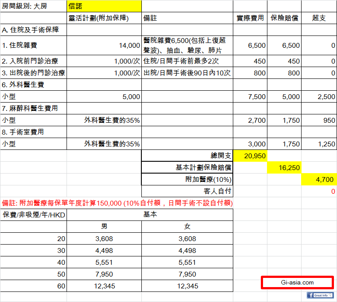Viewport: 337px width, 302px height.
Task: Select the 3. 出院後的門診治療 row label
Action: (34, 73)
